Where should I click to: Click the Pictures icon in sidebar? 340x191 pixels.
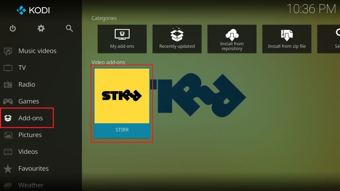pos(8,135)
